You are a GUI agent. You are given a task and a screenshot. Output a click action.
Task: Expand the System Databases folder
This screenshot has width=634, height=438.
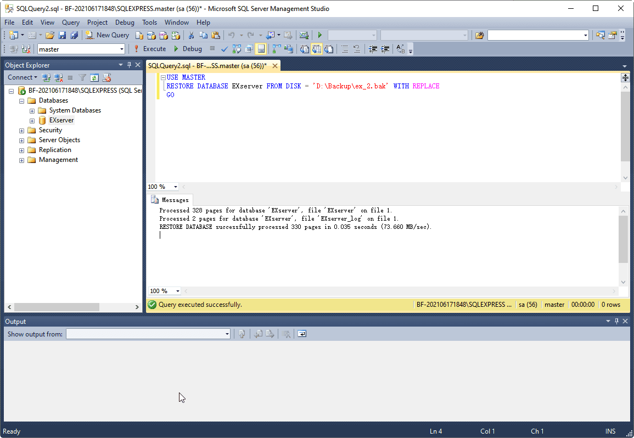tap(32, 110)
